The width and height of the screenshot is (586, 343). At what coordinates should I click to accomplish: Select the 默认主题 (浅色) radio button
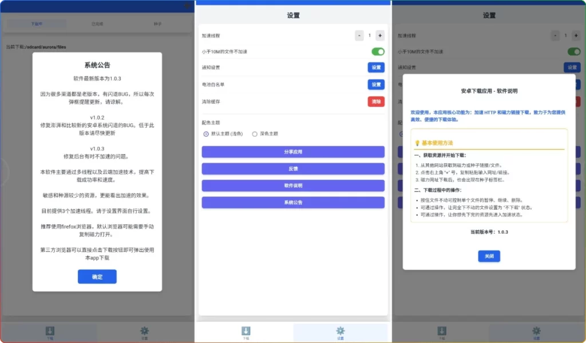pyautogui.click(x=205, y=135)
